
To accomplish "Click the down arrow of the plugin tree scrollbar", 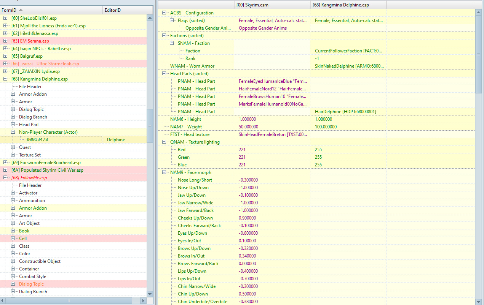I will [x=150, y=294].
